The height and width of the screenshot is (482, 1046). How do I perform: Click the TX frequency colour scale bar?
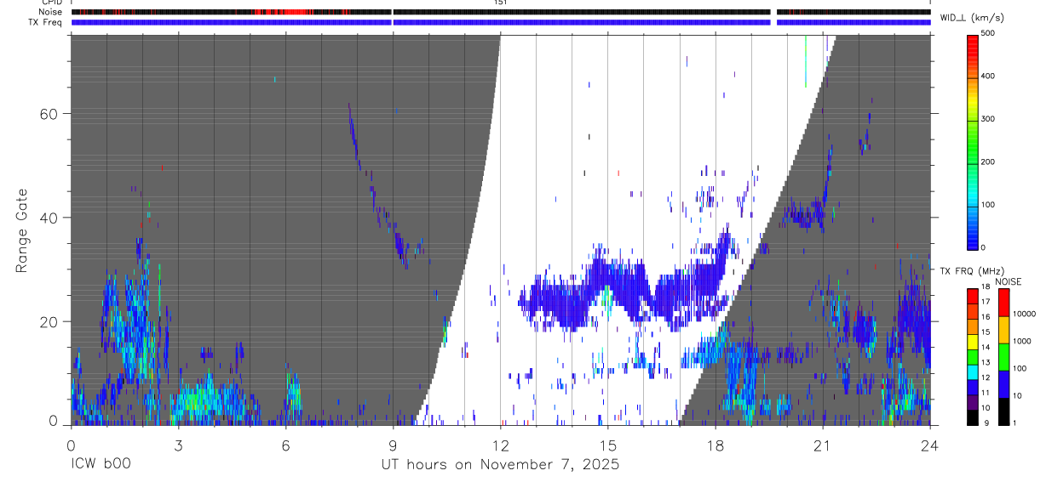(x=973, y=357)
